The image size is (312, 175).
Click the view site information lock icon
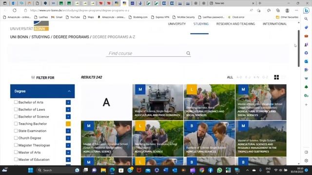tap(25, 10)
